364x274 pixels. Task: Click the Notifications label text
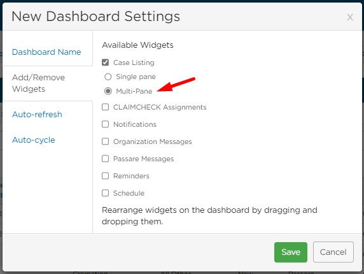click(x=135, y=124)
